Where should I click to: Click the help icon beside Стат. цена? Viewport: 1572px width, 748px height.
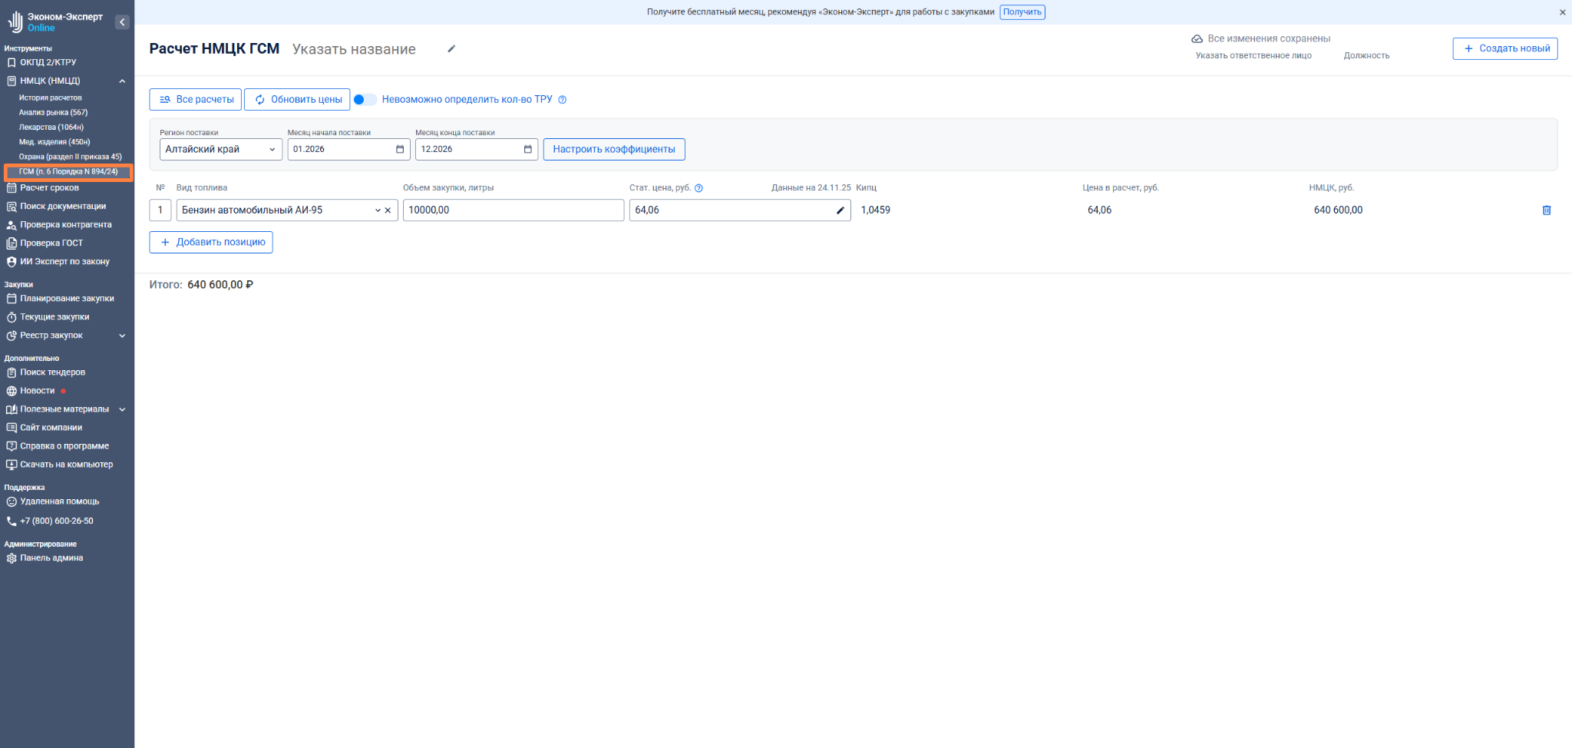698,188
